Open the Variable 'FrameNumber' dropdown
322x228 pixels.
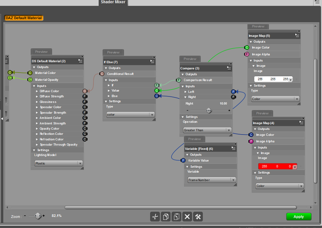pyautogui.click(x=212, y=180)
